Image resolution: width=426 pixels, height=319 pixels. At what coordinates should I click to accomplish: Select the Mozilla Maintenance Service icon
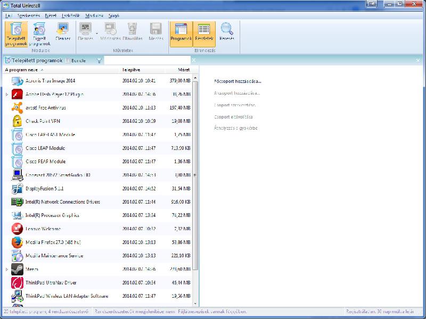click(x=17, y=256)
